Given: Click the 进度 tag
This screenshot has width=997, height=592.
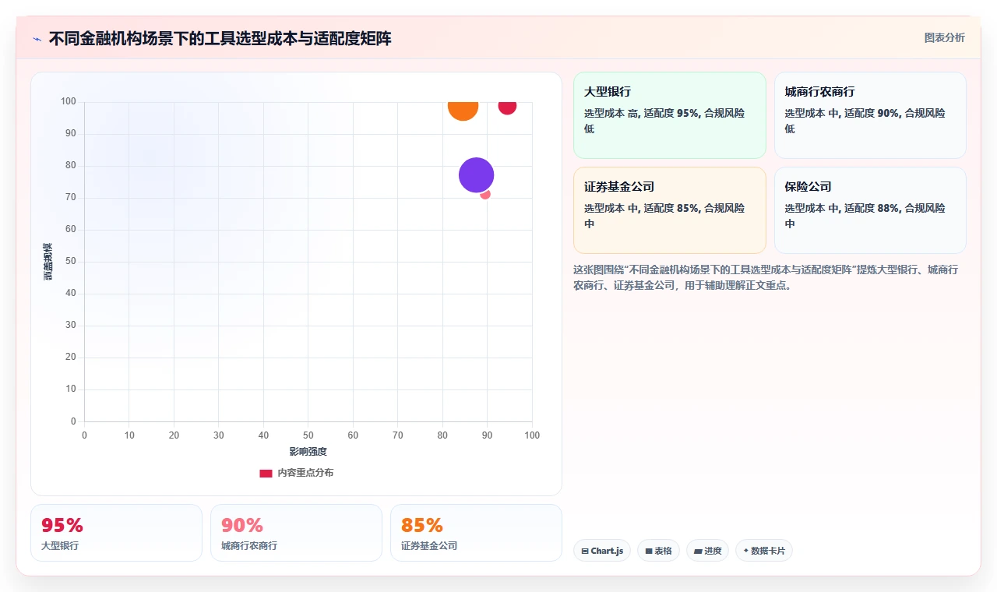Looking at the screenshot, I should coord(707,551).
